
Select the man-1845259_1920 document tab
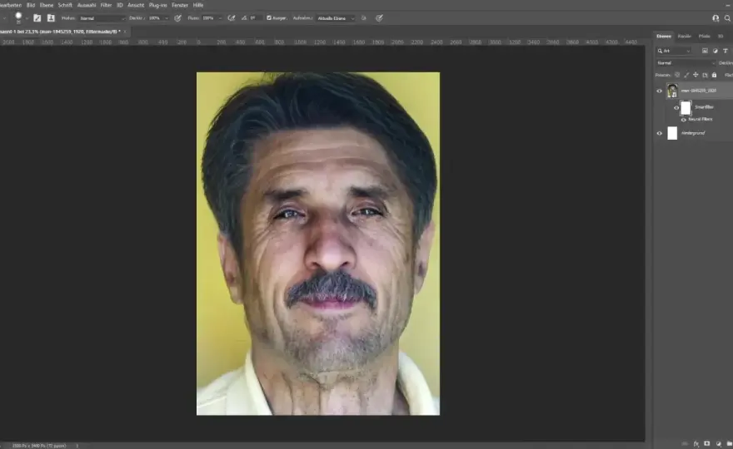tap(60, 32)
